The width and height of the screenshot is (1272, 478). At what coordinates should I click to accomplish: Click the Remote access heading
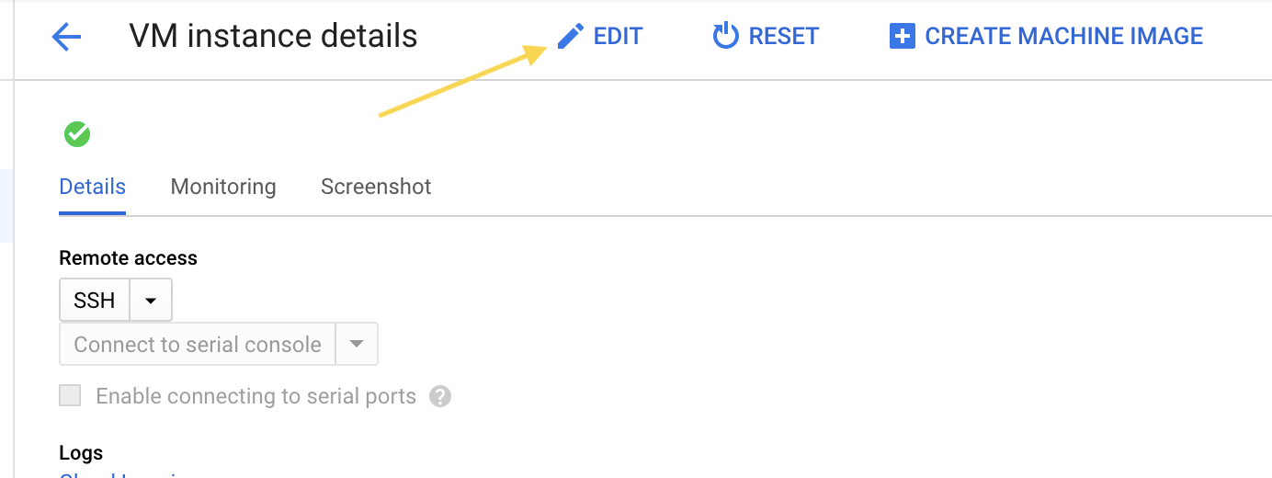[x=128, y=258]
